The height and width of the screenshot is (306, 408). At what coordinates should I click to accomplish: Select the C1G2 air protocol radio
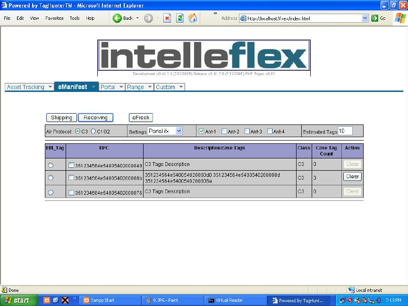pos(93,131)
